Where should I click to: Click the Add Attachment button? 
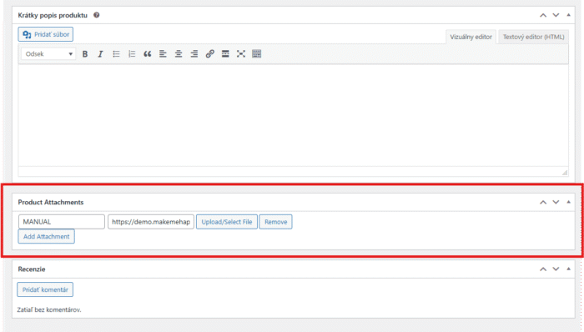(46, 236)
